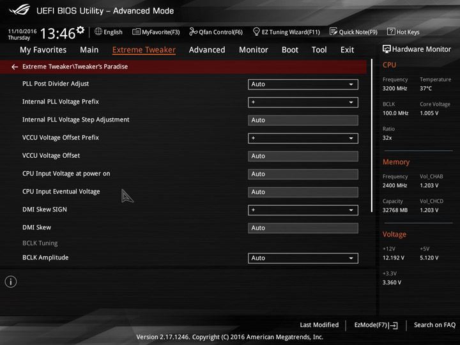Click the settings list scrollbar

click(x=371, y=135)
